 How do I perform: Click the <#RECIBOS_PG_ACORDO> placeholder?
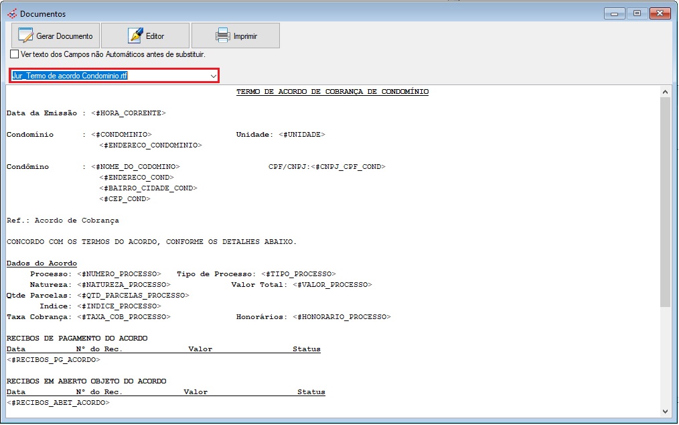54,360
